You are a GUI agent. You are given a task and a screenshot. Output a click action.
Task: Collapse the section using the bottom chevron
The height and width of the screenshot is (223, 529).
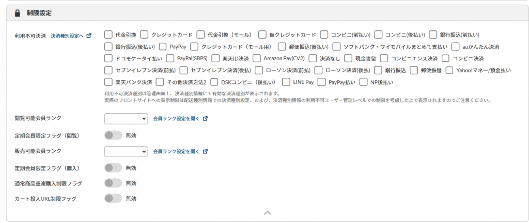point(268,213)
